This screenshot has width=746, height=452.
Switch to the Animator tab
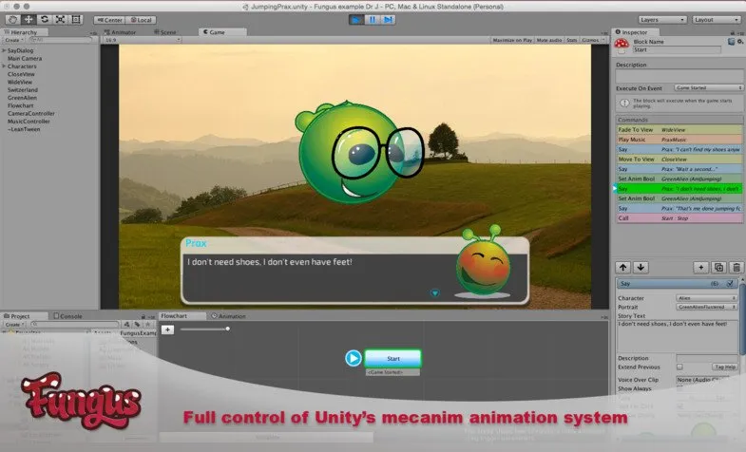click(121, 32)
